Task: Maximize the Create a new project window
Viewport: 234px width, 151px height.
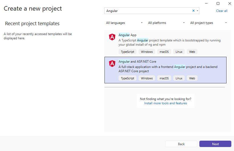Action: 218,3
